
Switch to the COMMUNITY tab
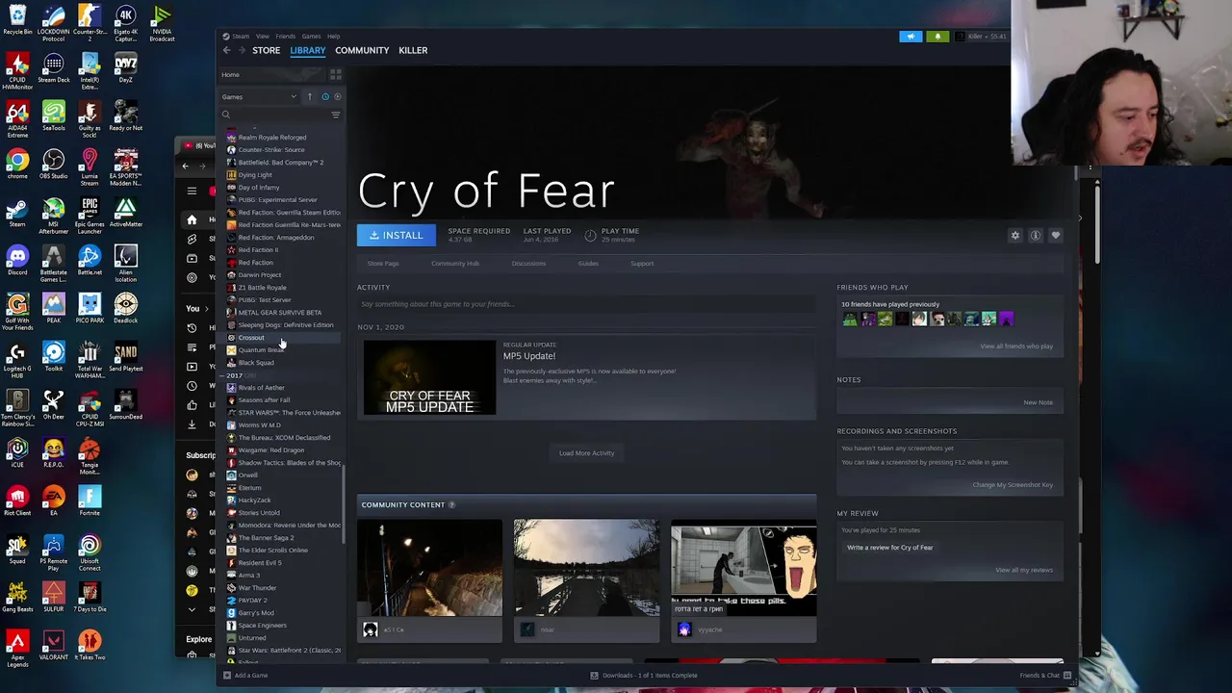pos(362,50)
